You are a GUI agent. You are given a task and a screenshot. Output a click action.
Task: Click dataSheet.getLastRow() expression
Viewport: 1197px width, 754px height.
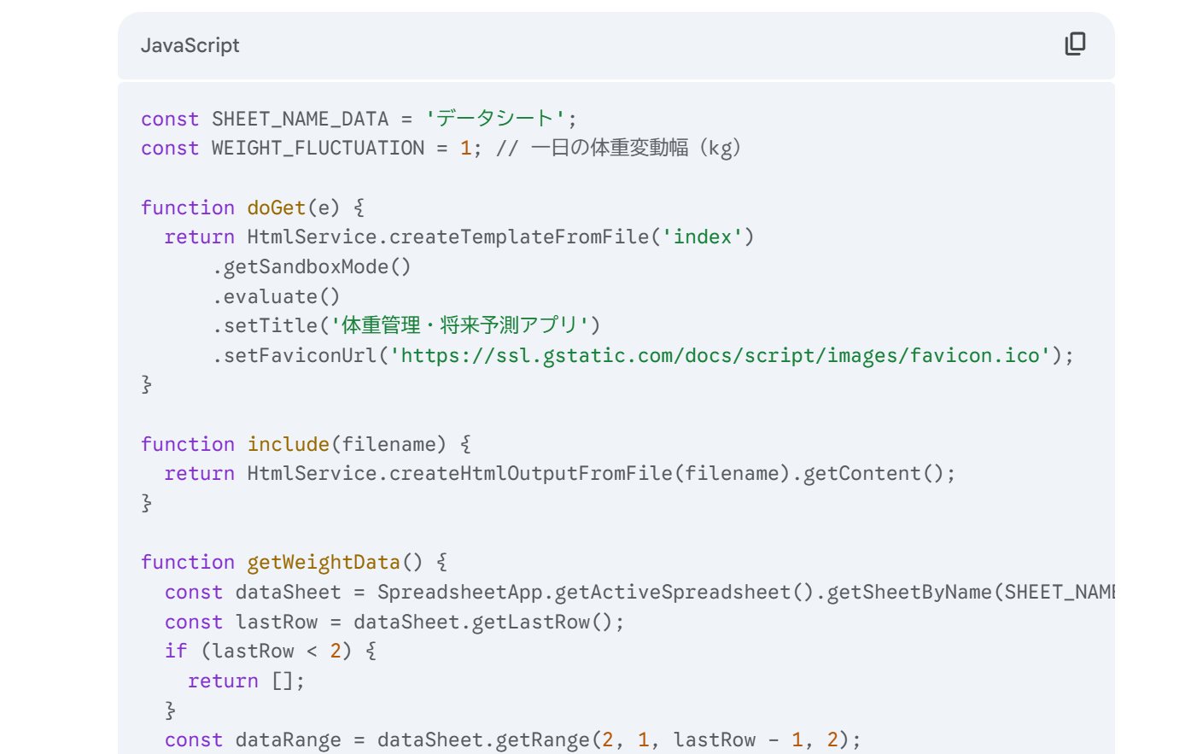pos(482,622)
